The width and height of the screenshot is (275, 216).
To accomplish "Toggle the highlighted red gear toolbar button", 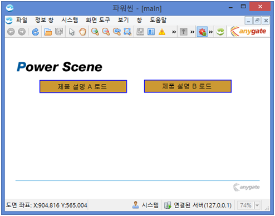I will [202, 32].
